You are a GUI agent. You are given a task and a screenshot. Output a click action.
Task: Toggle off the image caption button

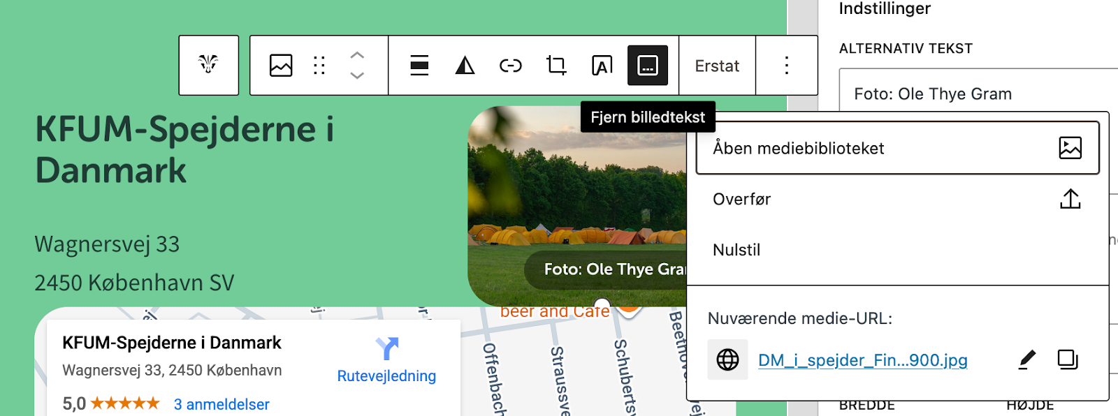pos(648,66)
